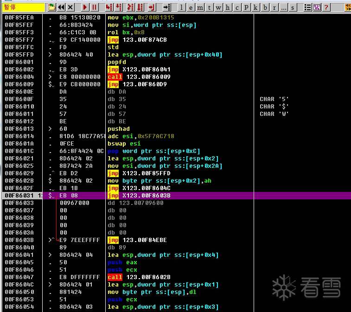This screenshot has height=312, width=351.
Task: Click the Restart program rewind icon
Action: pos(61,7)
